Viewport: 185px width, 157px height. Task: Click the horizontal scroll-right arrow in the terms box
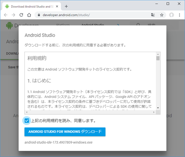coord(154,112)
